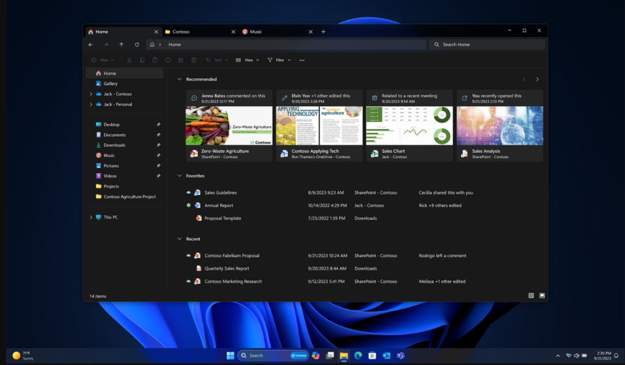Open the New item dropdown

point(102,60)
